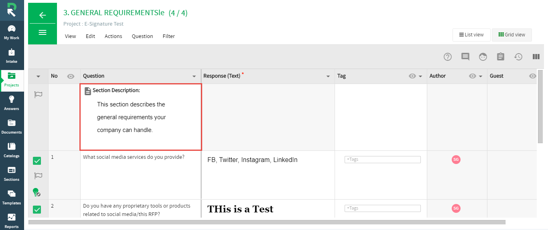Click 'Project : E-Signature Test' subtitle
Viewport: 548px width, 230px height.
(x=93, y=24)
